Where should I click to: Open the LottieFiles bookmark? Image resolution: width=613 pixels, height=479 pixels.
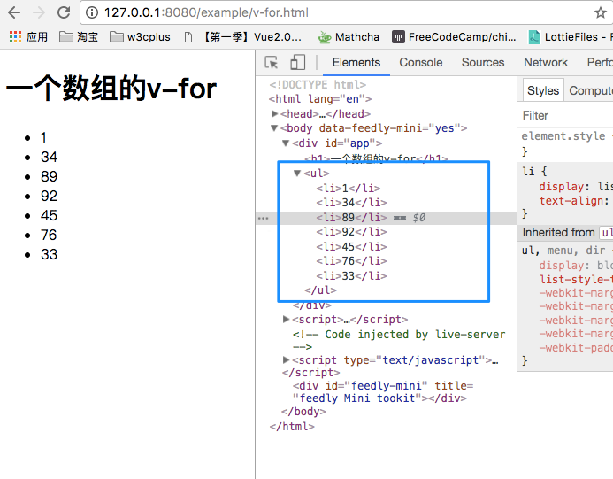(571, 37)
